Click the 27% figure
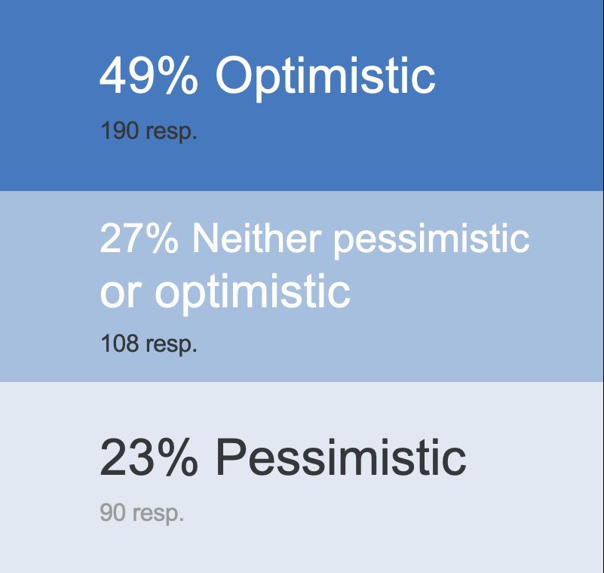This screenshot has width=604, height=573. (x=139, y=239)
